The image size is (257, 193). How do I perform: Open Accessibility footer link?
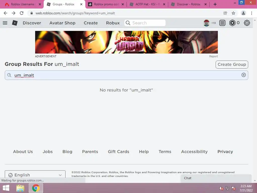click(x=195, y=152)
